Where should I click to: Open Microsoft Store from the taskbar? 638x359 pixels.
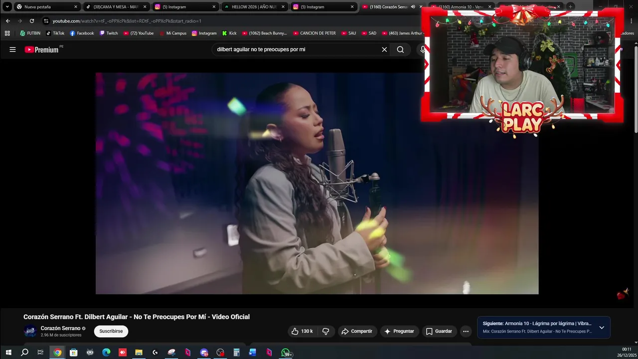point(74,353)
